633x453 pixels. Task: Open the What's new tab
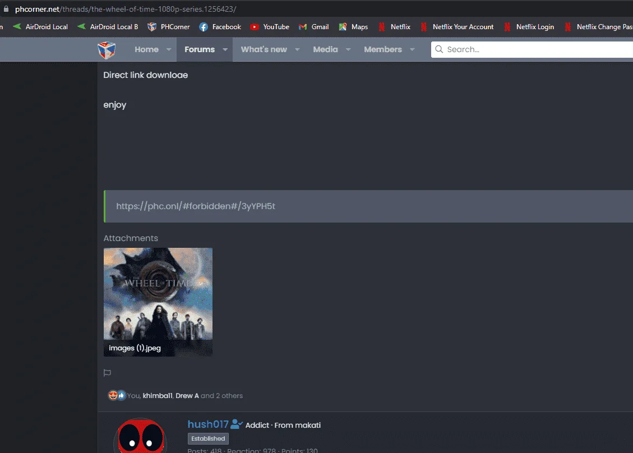[x=264, y=49]
